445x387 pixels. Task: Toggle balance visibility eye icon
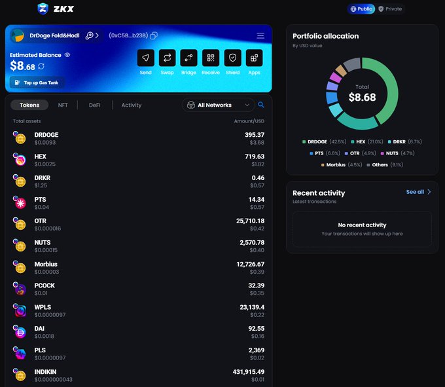[x=67, y=55]
